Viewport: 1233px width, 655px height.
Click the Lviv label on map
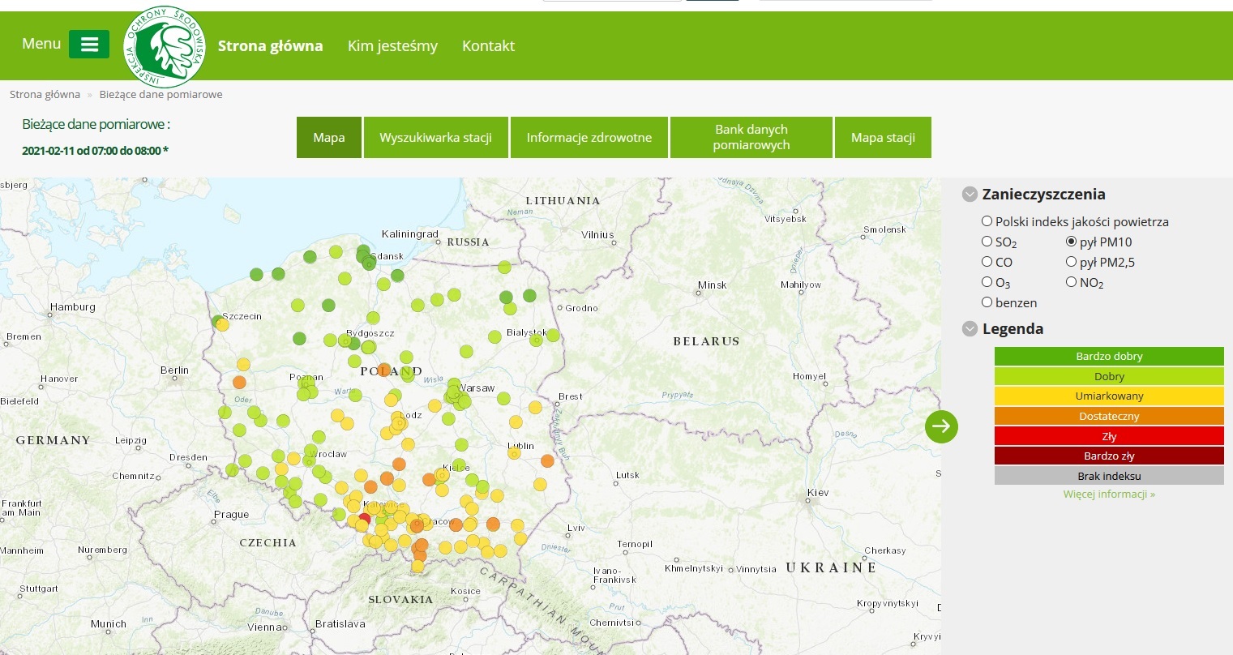576,528
